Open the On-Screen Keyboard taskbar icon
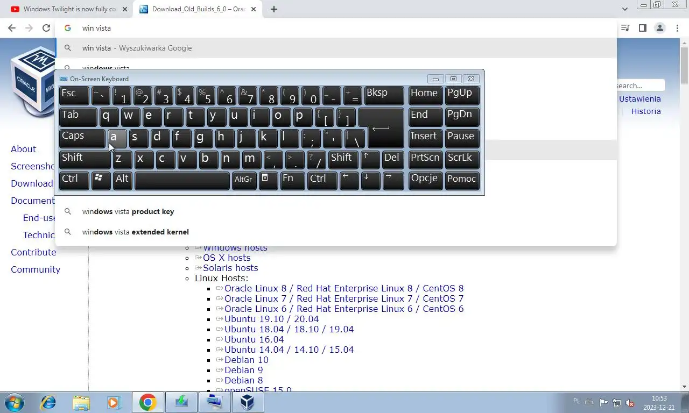Viewport: 689px width, 413px height. click(214, 402)
